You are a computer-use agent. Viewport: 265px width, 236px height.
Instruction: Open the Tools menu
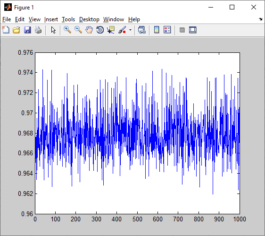(x=68, y=19)
